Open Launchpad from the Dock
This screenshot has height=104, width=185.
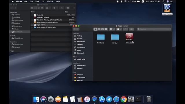[51, 99]
